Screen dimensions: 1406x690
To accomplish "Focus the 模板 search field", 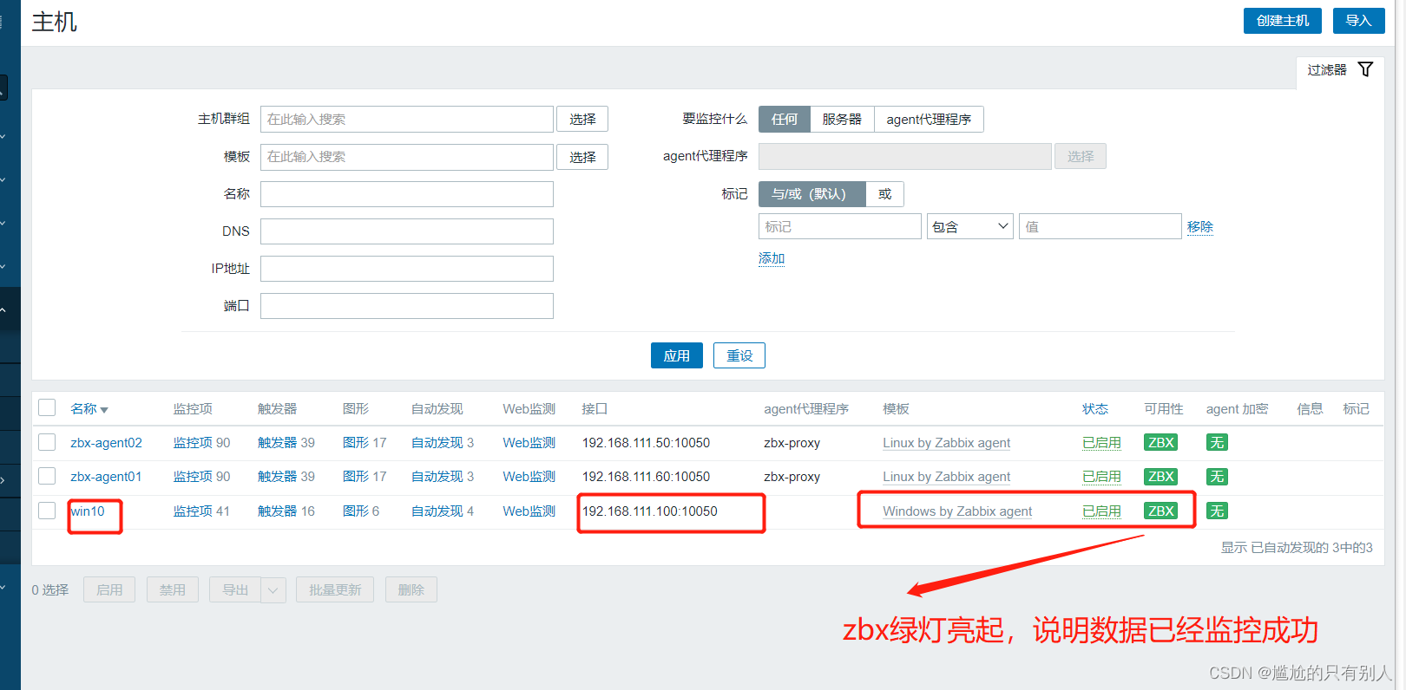I will click(407, 157).
